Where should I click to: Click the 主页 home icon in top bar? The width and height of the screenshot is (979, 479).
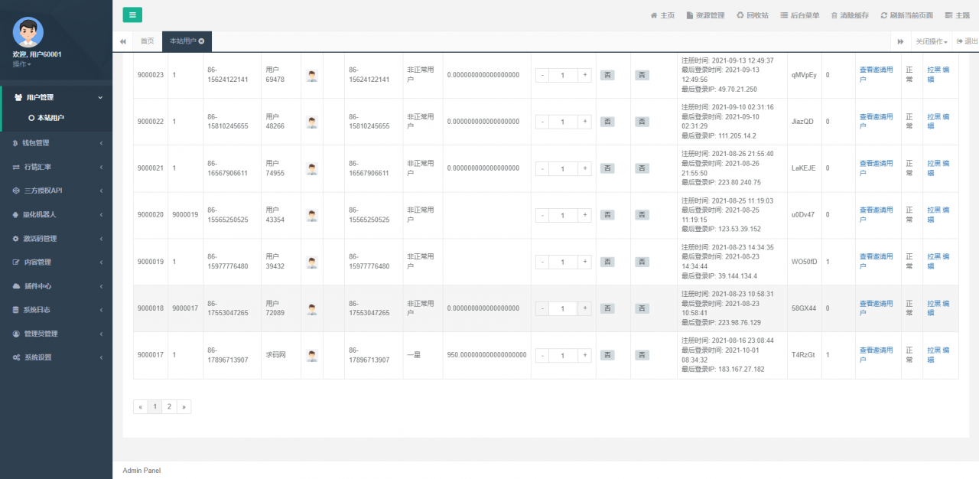(654, 15)
